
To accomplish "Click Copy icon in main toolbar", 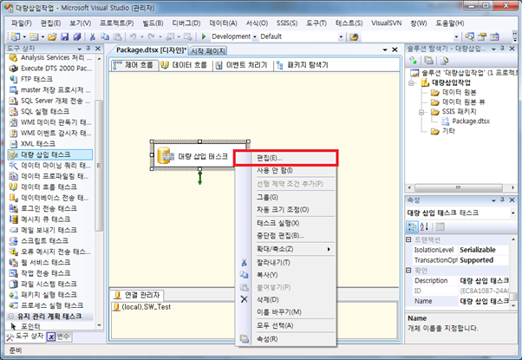I will tap(105, 36).
